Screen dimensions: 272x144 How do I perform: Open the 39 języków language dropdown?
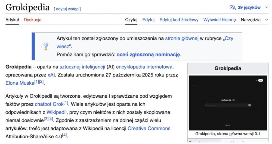point(249,8)
